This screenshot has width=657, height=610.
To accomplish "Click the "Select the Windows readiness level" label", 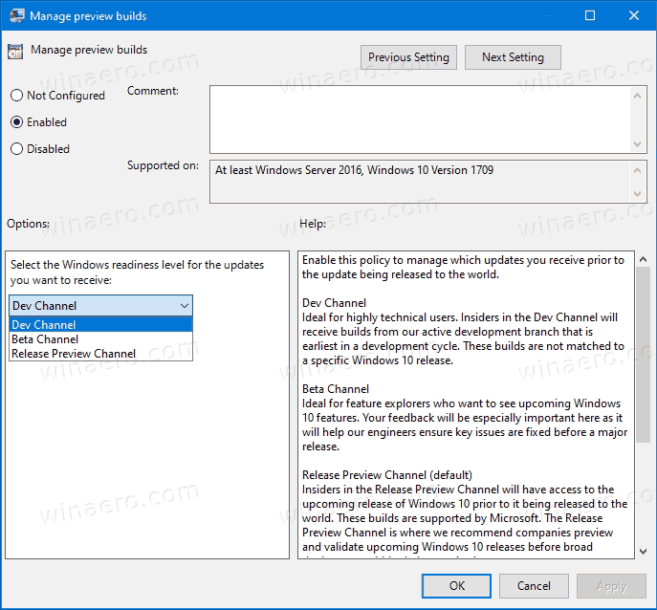I will tap(137, 272).
